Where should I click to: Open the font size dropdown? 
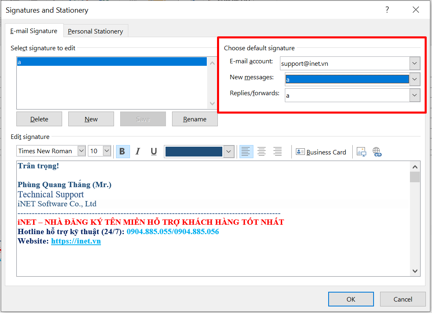tap(107, 151)
